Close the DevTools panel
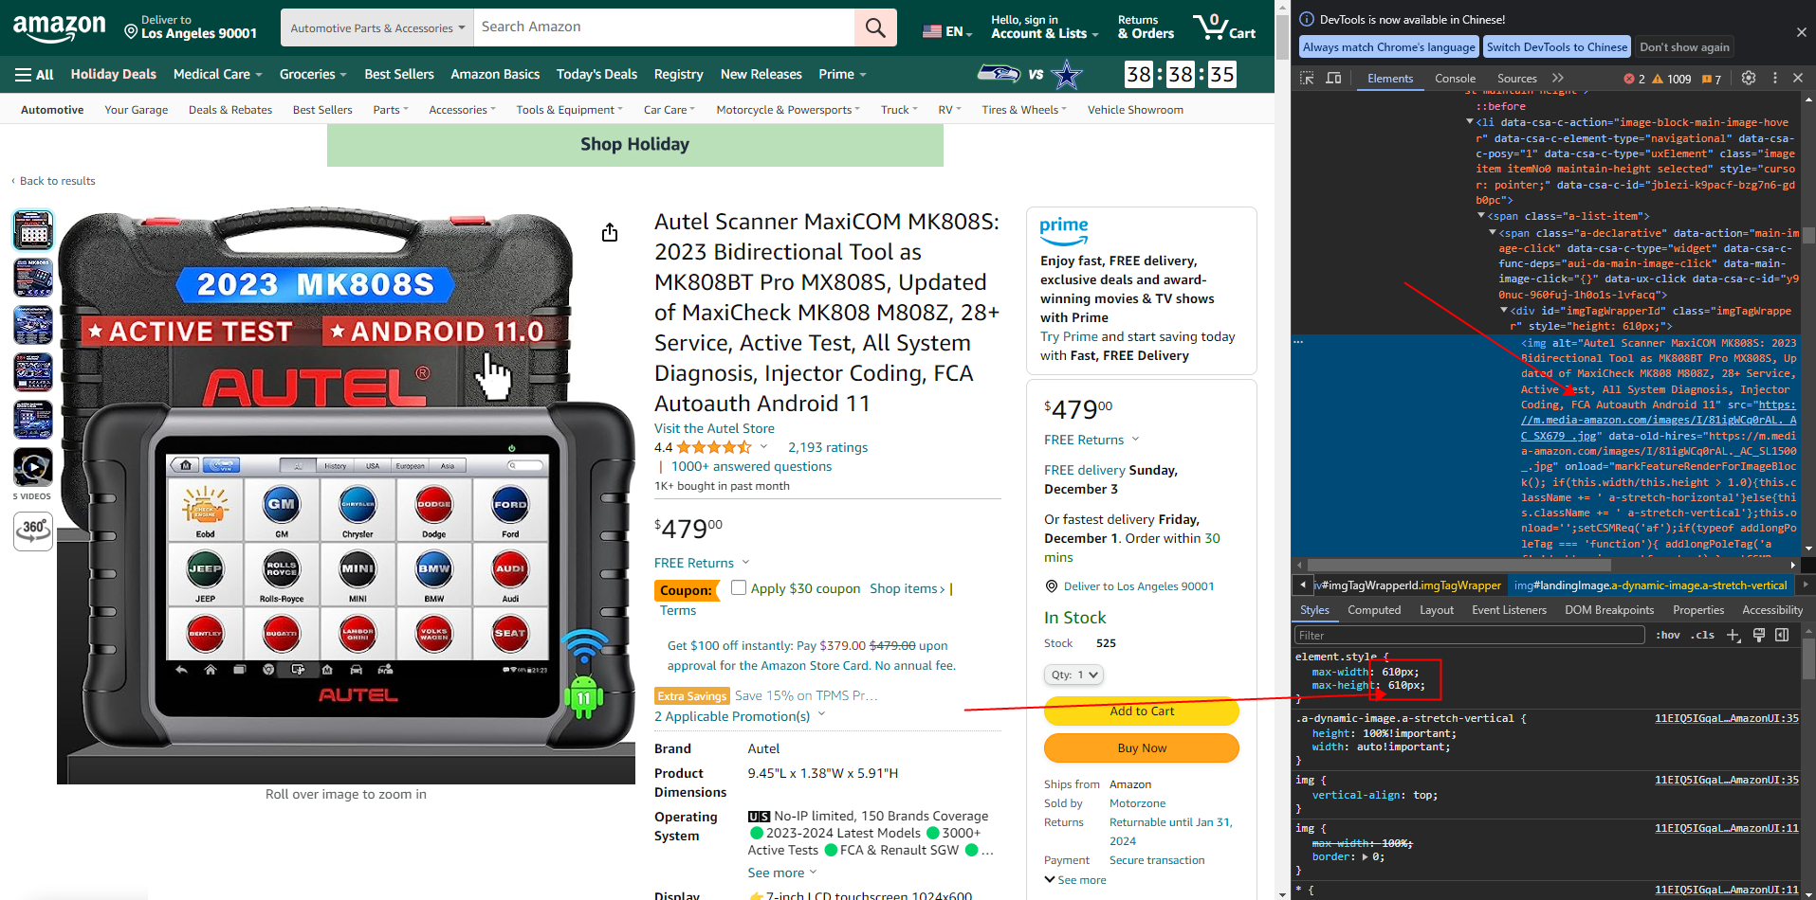1816x900 pixels. coord(1798,78)
